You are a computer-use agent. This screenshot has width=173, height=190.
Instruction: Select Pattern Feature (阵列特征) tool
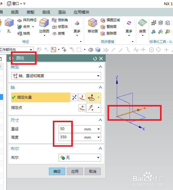[27, 20]
